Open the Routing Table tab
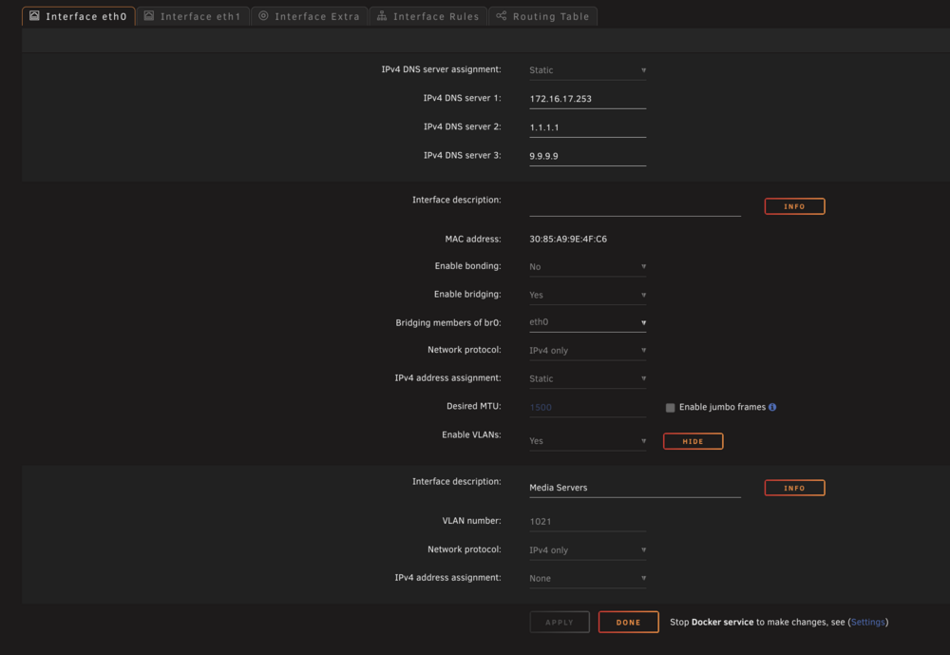The image size is (950, 655). coord(542,16)
